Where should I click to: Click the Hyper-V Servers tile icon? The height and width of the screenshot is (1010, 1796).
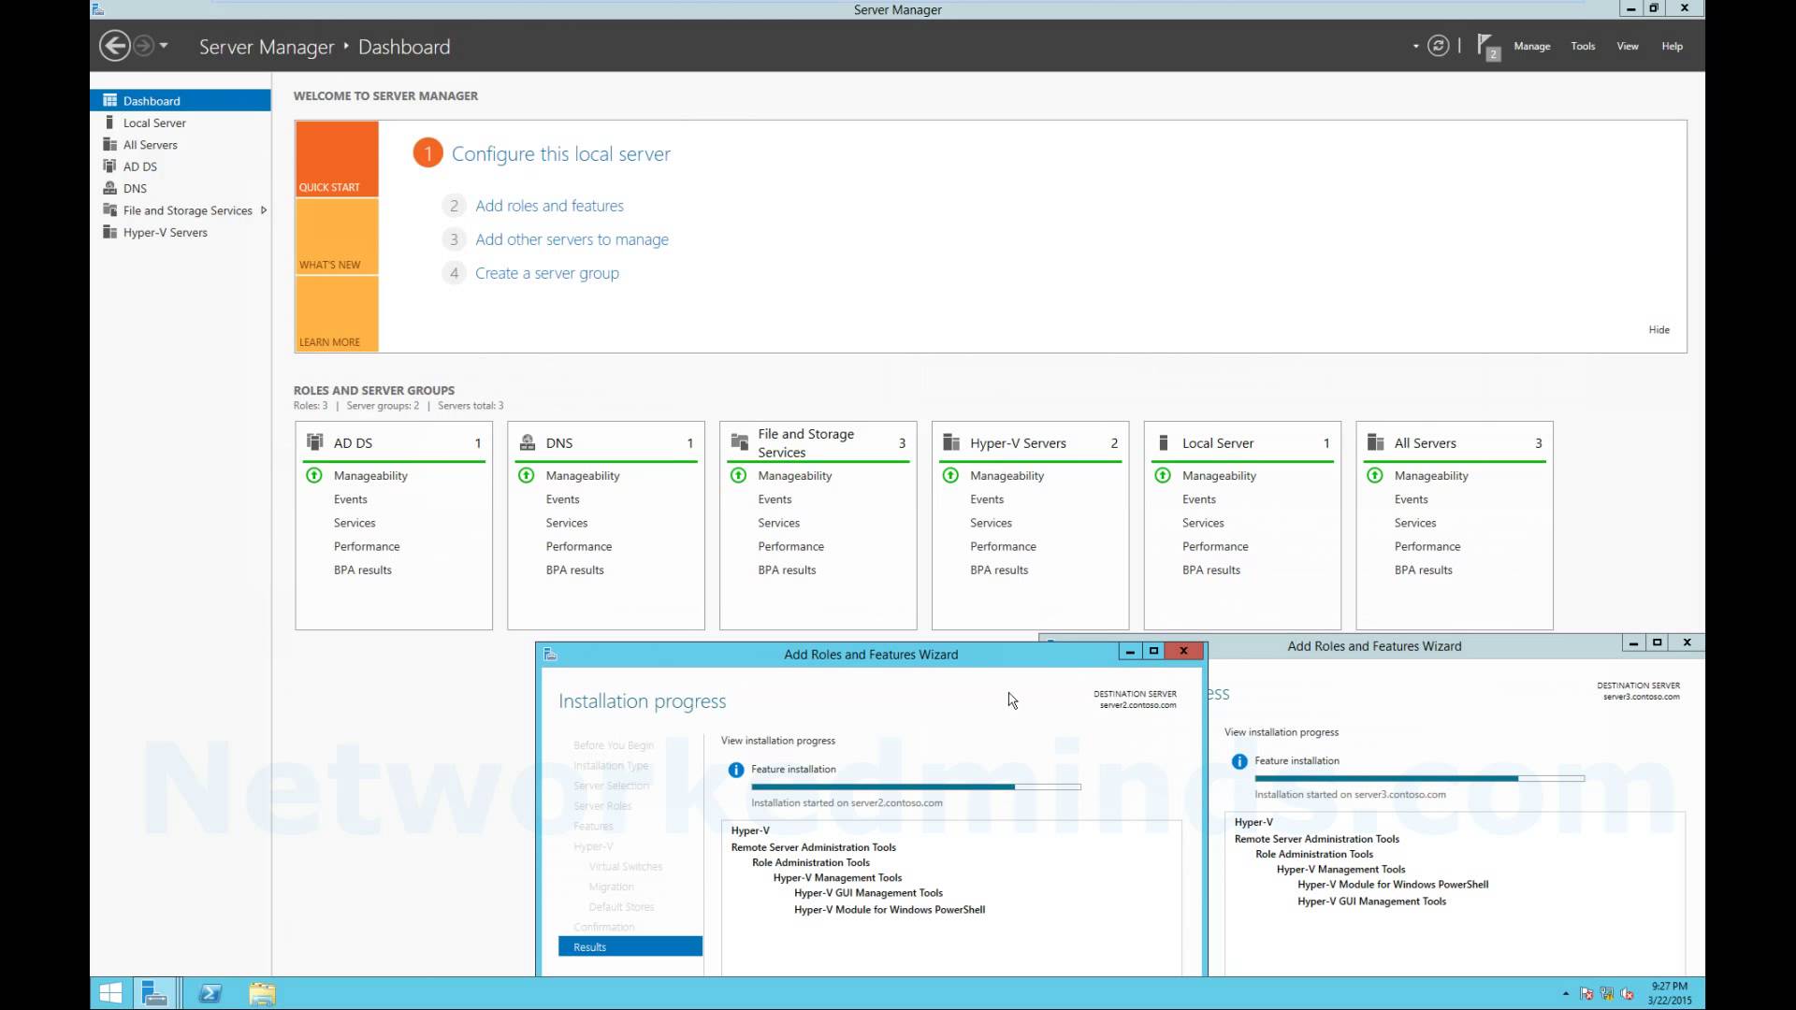(951, 442)
